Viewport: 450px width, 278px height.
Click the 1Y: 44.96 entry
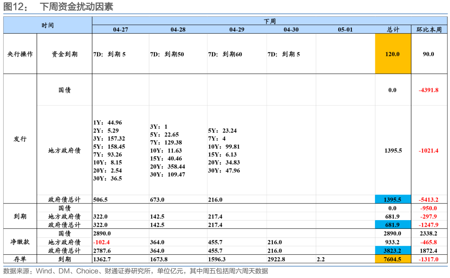[x=107, y=122]
